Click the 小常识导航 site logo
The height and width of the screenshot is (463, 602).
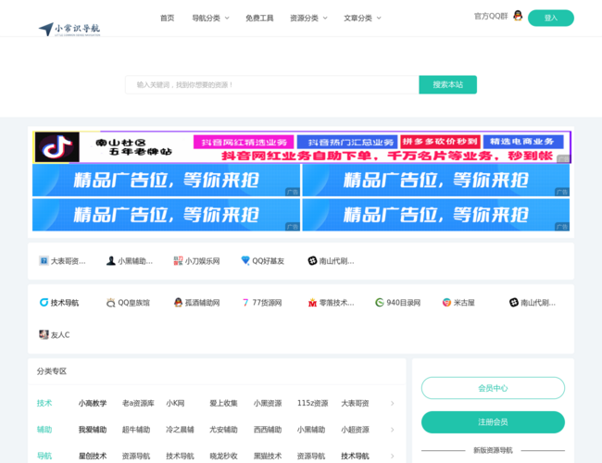coord(69,30)
